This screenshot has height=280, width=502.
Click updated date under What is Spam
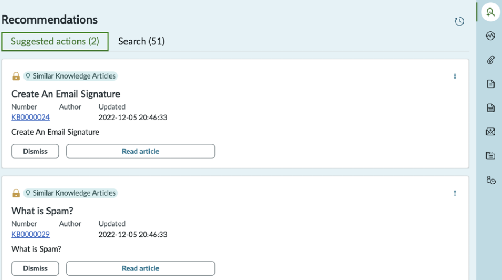[133, 235]
